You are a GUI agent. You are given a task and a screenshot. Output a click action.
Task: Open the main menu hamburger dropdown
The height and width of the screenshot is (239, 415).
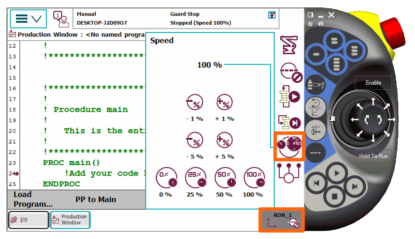(x=28, y=19)
